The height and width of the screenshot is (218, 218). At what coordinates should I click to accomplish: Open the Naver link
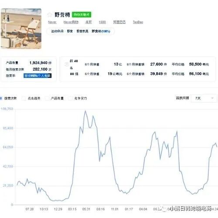click(x=52, y=22)
